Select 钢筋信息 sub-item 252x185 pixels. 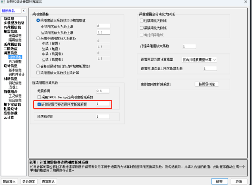[15, 83]
